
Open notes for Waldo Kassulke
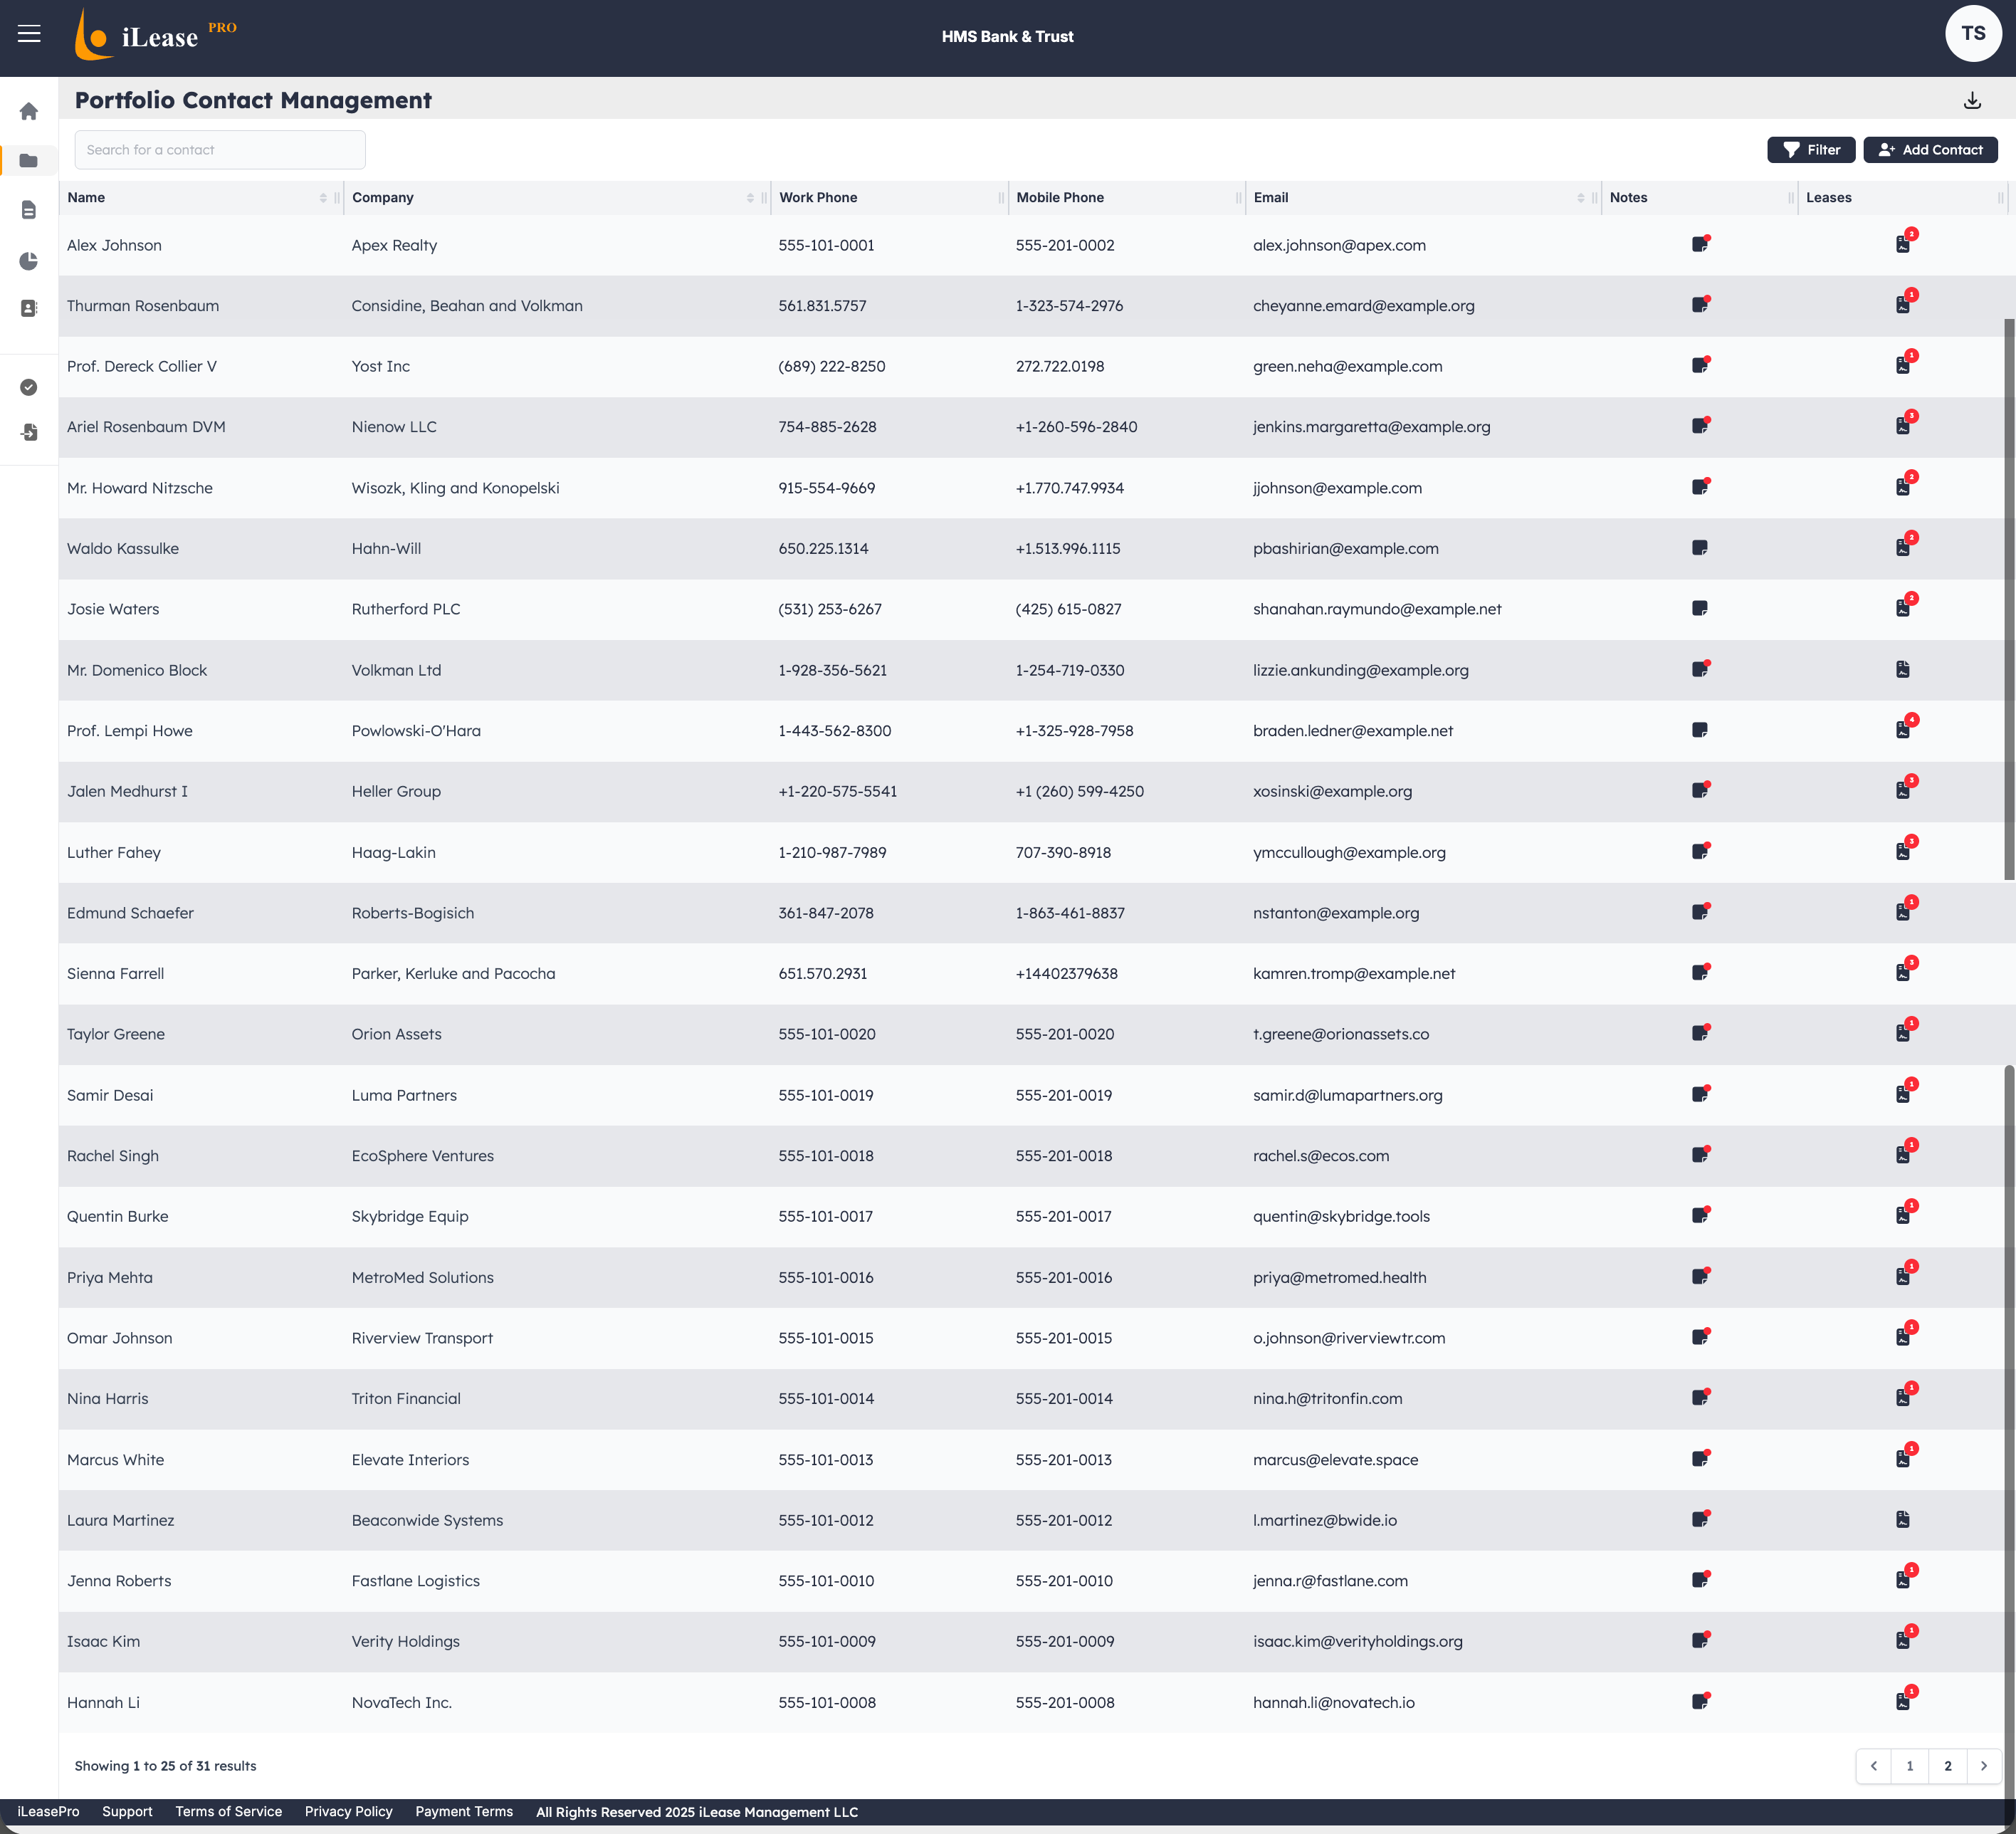1700,547
